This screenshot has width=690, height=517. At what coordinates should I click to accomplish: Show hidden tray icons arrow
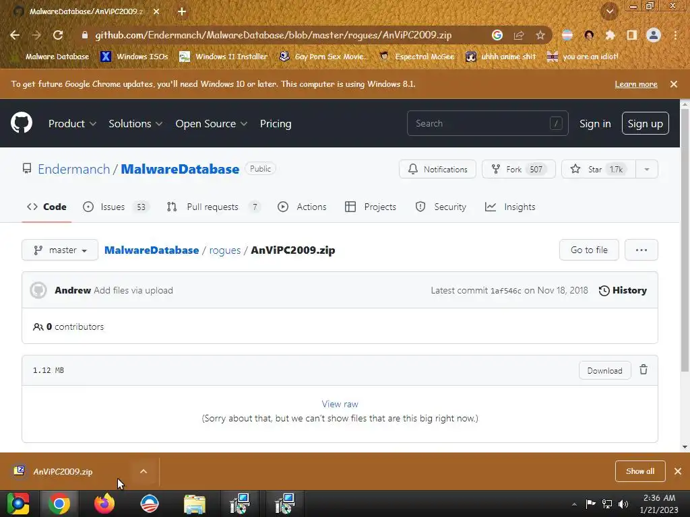[574, 504]
